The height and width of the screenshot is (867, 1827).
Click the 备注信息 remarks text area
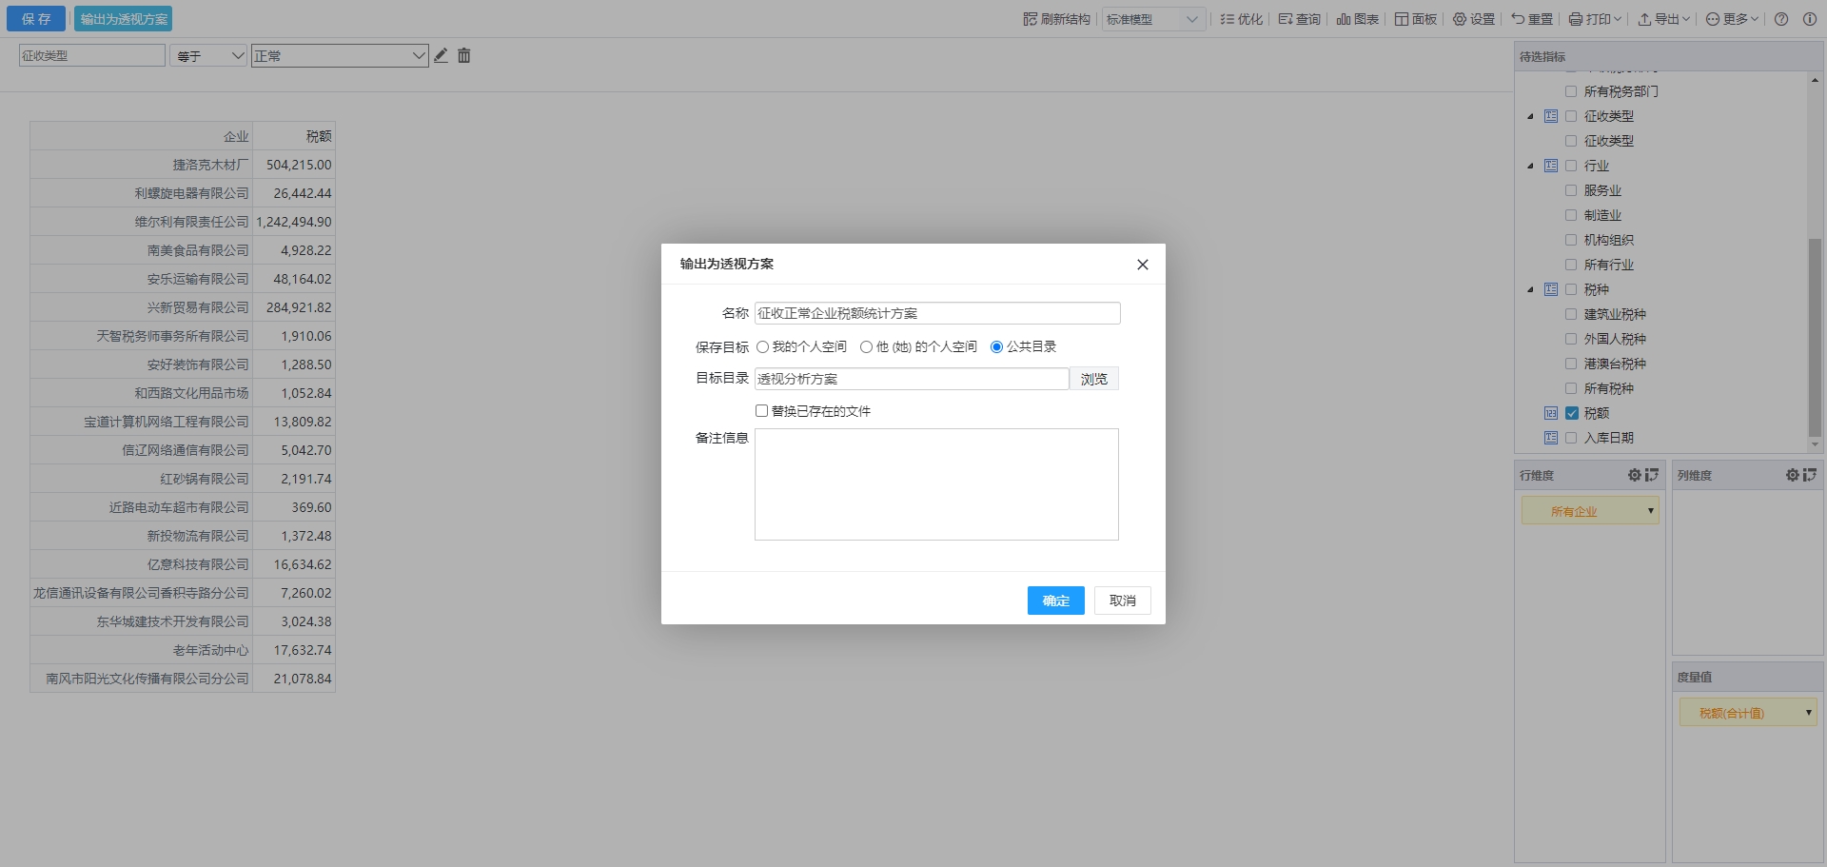[936, 484]
